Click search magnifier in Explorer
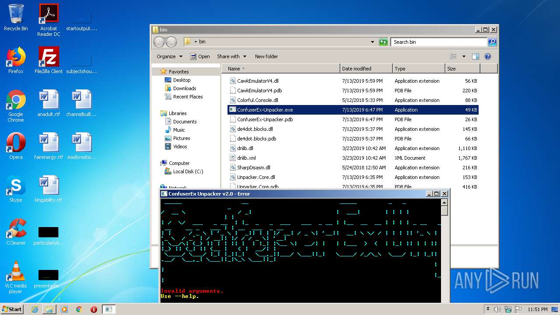The image size is (560, 315). click(x=492, y=42)
